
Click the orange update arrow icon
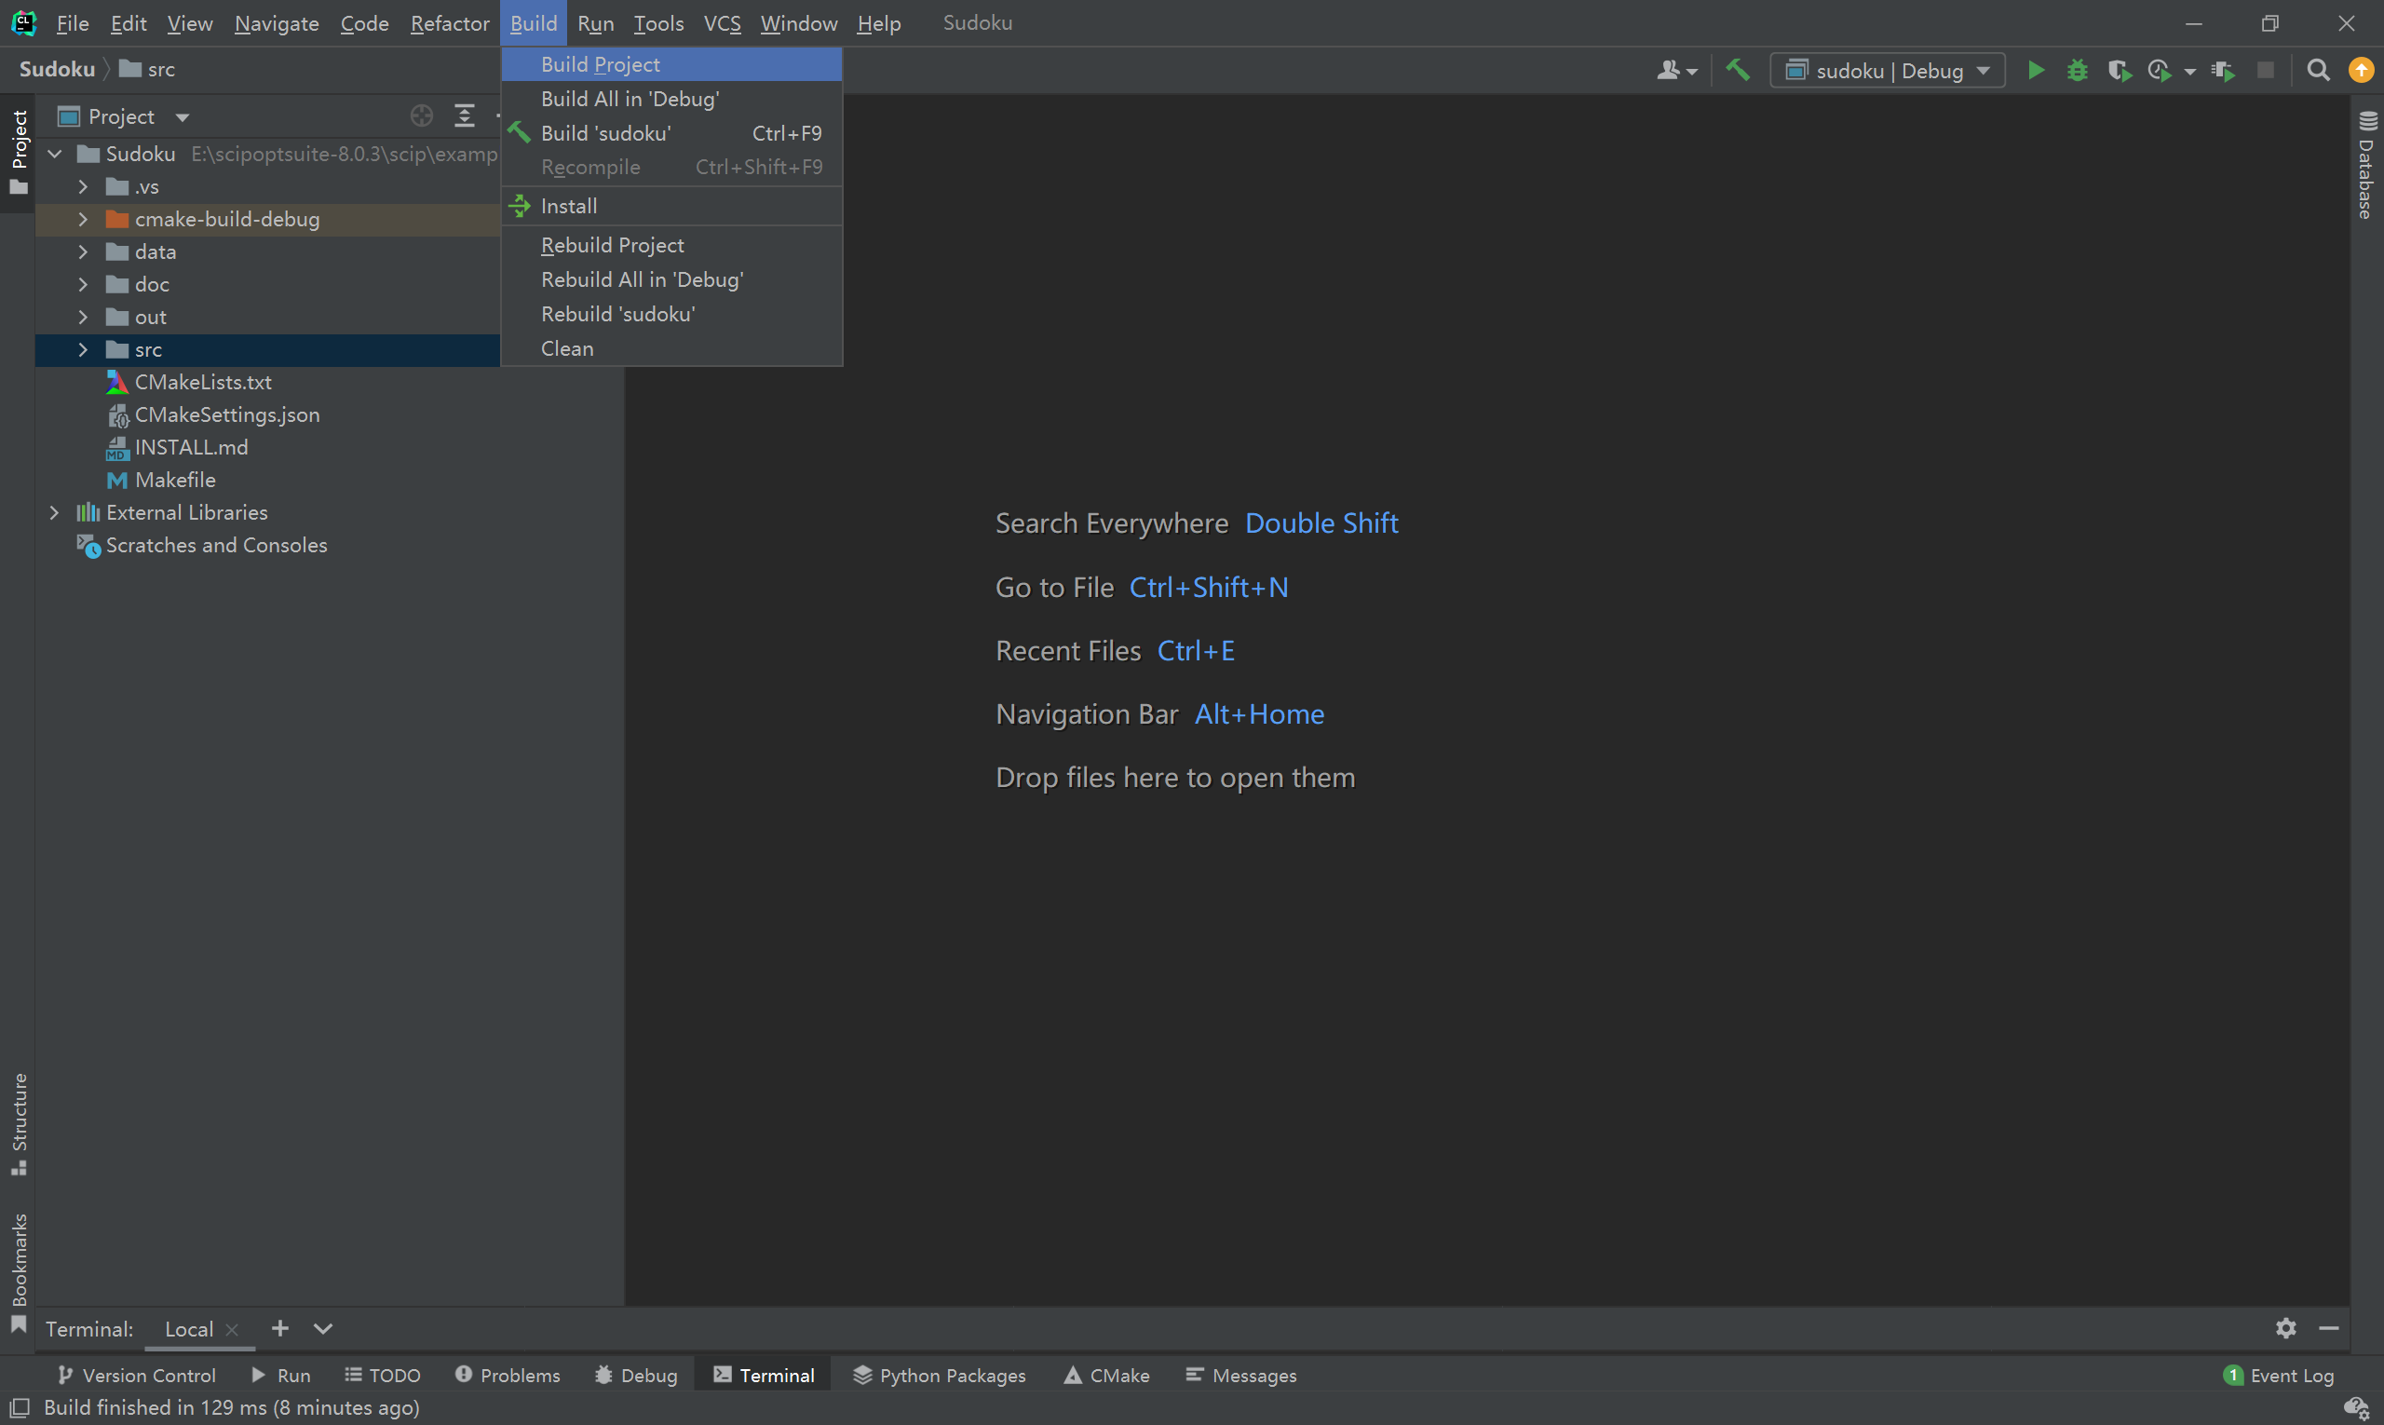[2360, 70]
